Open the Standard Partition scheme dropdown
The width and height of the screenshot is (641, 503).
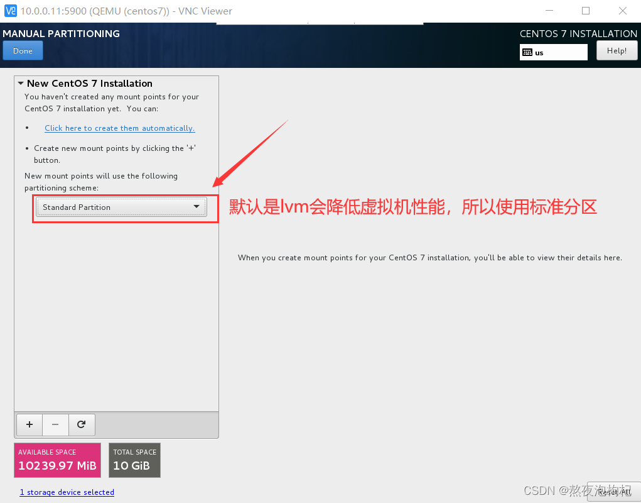121,207
